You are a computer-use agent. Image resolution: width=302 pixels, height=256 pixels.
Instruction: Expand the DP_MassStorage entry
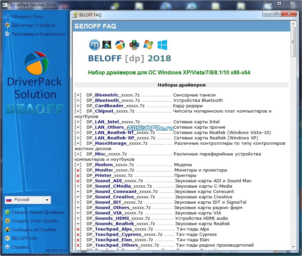click(x=78, y=143)
